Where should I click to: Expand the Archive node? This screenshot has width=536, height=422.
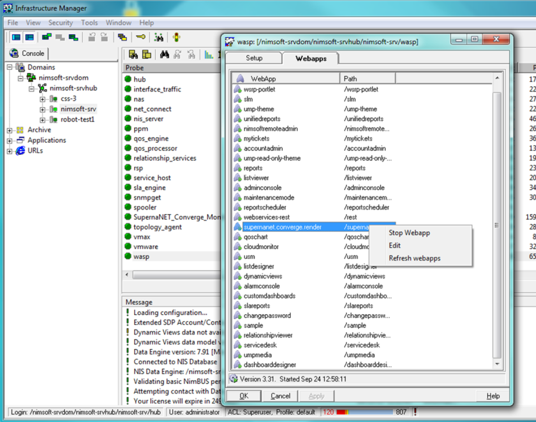tap(9, 130)
